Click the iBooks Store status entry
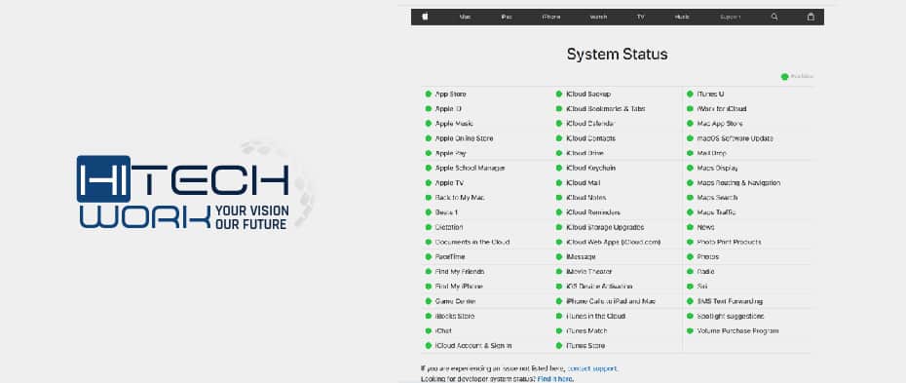The height and width of the screenshot is (383, 906). pos(449,316)
